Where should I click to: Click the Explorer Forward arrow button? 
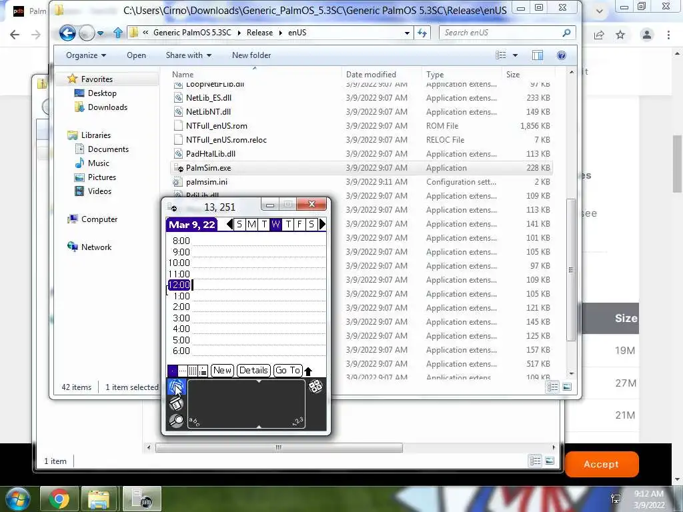[87, 33]
